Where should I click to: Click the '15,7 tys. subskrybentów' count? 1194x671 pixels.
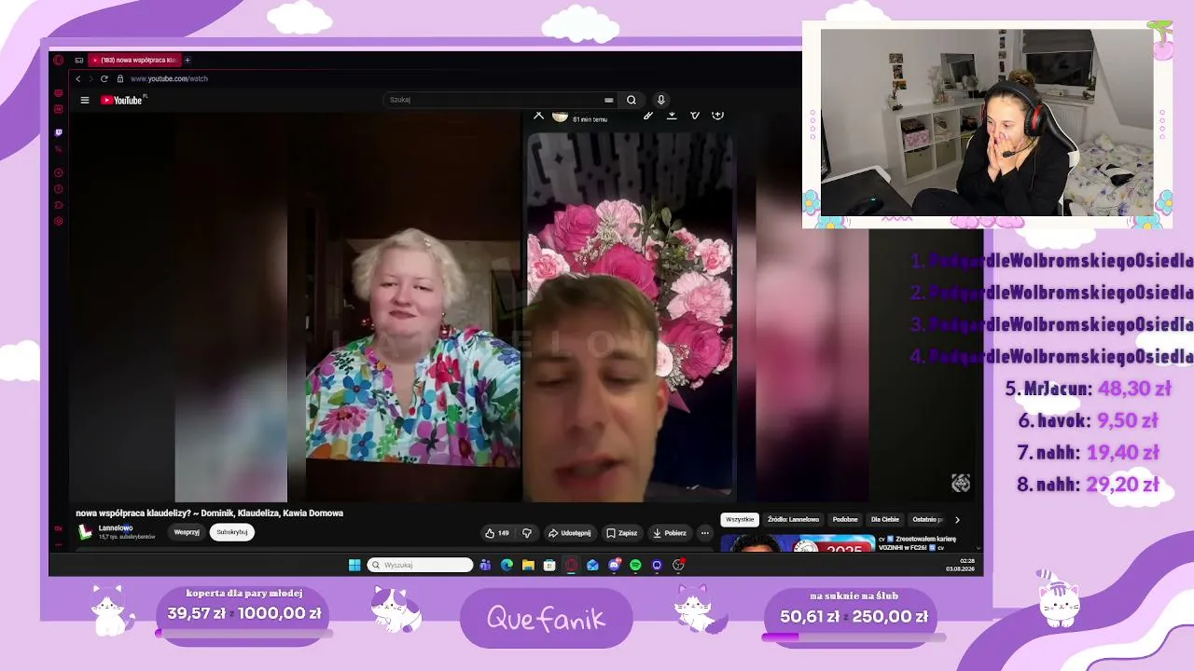click(127, 537)
